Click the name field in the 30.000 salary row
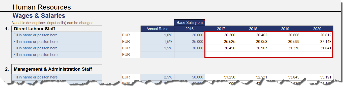This screenshot has height=92, width=345. 57,48
